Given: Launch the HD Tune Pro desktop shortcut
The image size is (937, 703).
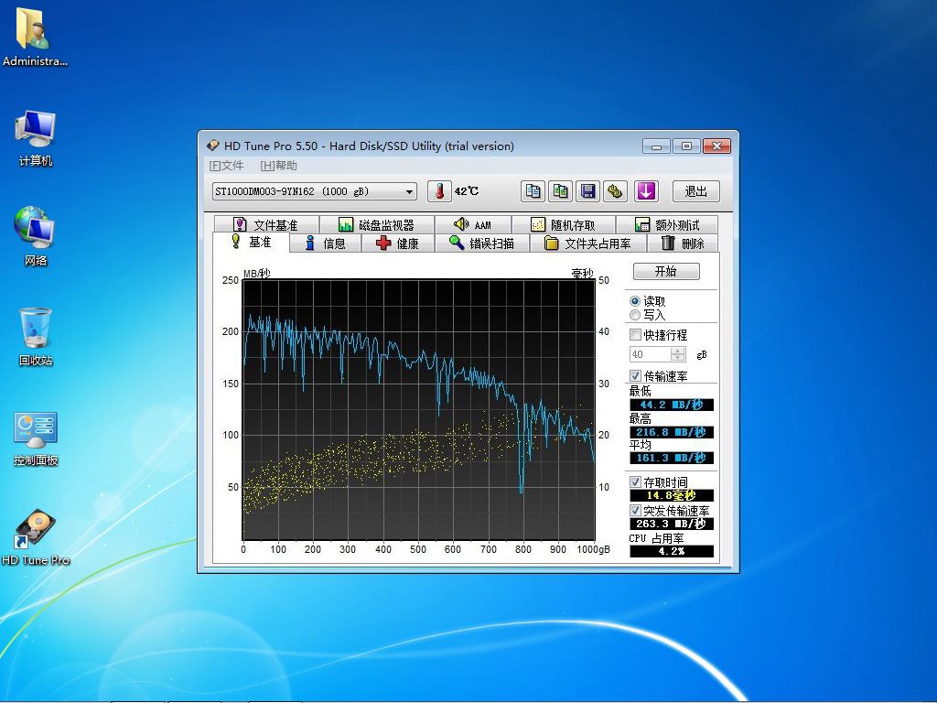Looking at the screenshot, I should click(36, 537).
